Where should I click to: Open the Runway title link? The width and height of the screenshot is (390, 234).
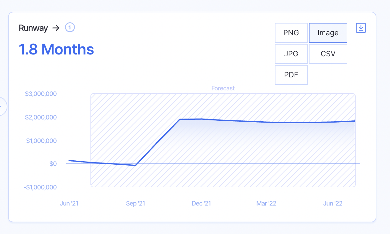coord(33,28)
